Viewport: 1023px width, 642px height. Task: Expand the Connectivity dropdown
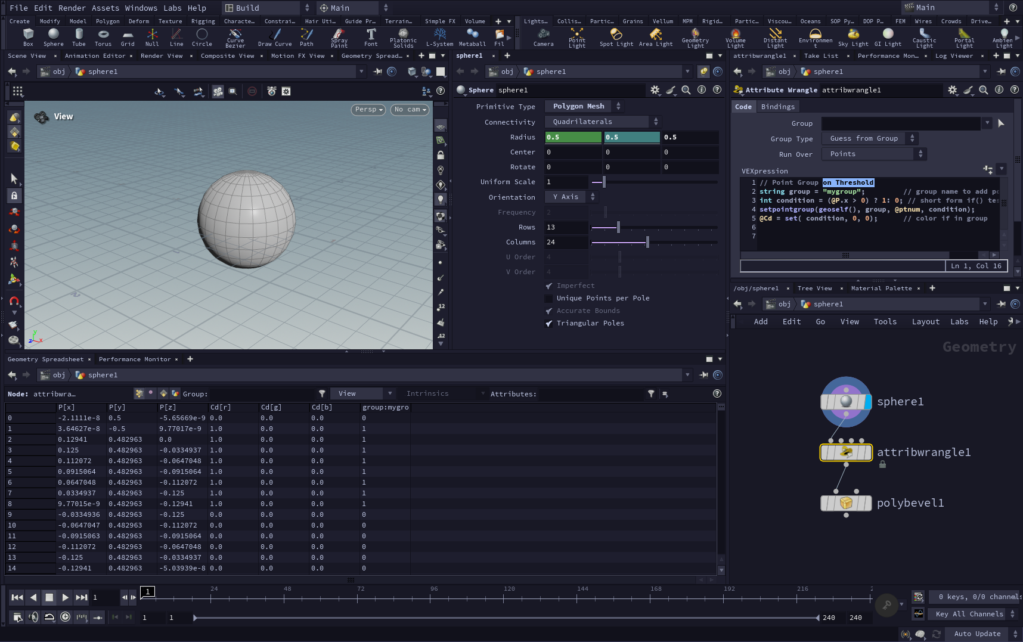[603, 122]
